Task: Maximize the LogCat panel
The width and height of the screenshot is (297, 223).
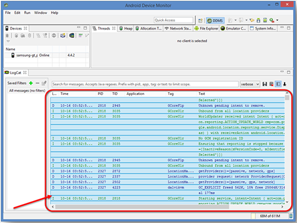Action: click(289, 72)
